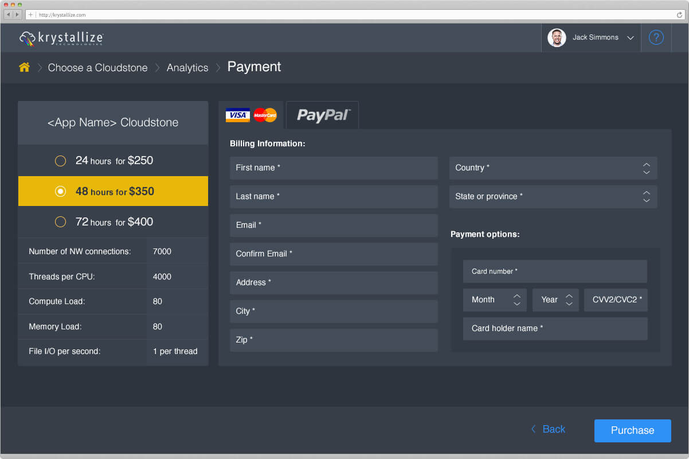Click the browser forward arrow button

tap(17, 14)
